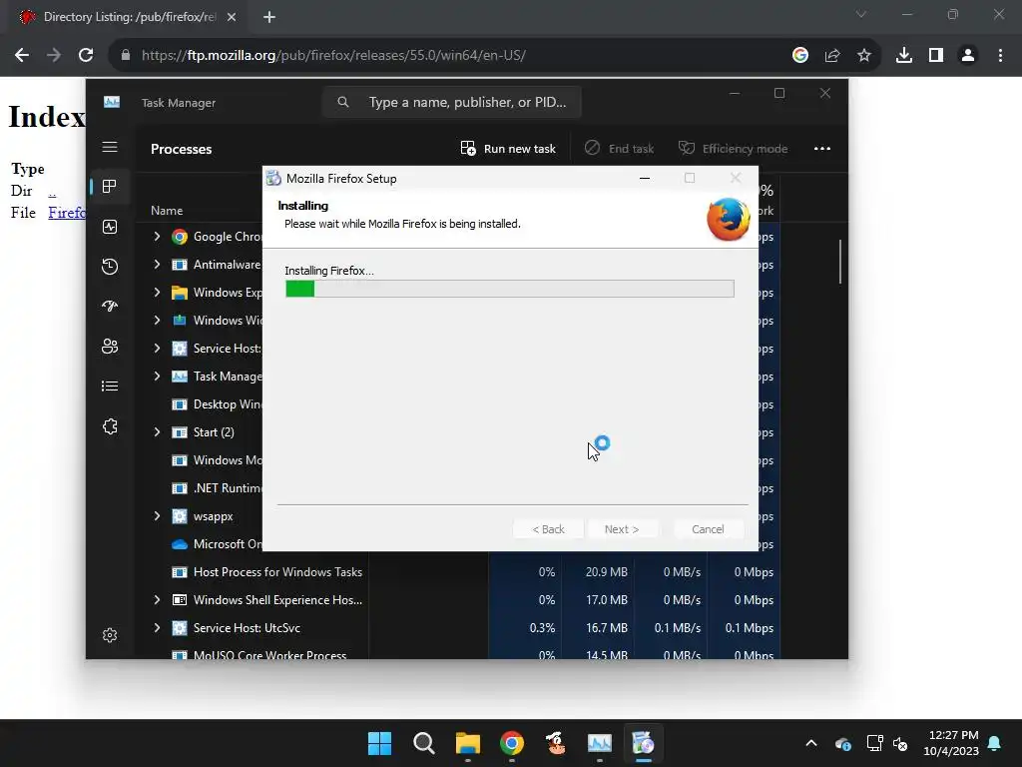Click Firefox install progress bar
The height and width of the screenshot is (767, 1022).
[510, 289]
